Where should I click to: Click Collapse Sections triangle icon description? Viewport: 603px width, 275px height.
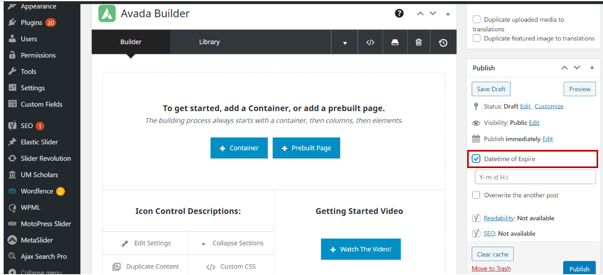(203, 243)
